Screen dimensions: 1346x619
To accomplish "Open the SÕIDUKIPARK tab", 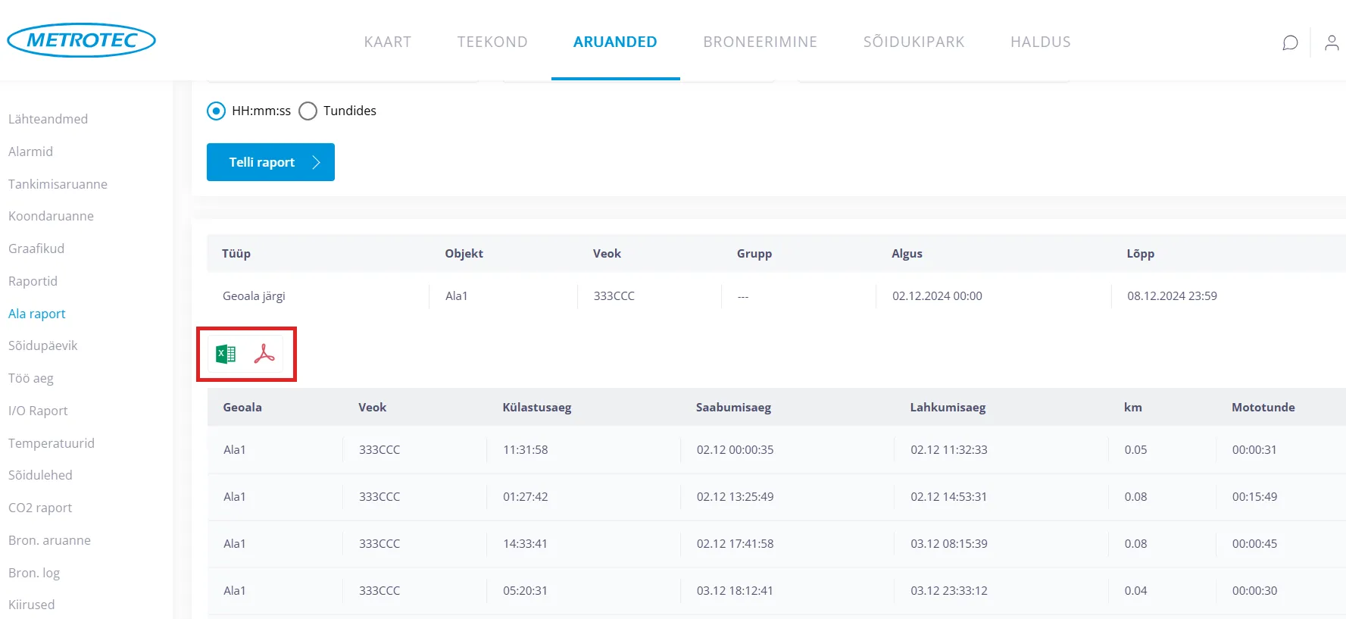I will pos(913,42).
